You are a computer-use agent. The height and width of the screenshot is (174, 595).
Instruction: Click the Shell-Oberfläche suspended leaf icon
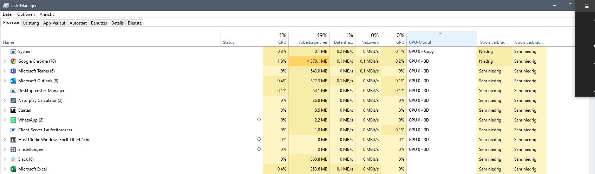[259, 140]
